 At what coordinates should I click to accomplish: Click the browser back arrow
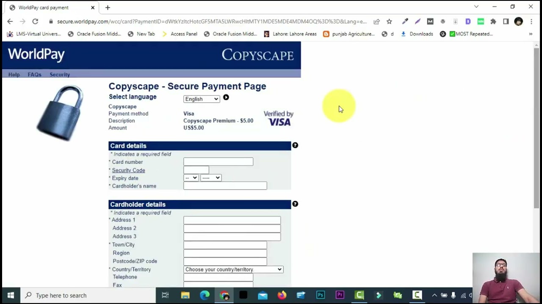pos(10,22)
